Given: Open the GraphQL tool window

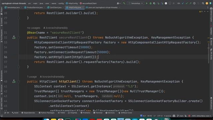Looking at the screenshot, I should point(73,113).
